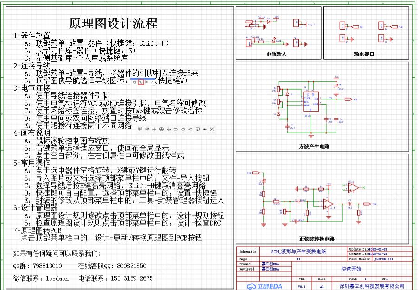Select the 原理图设计流程 title text

(x=113, y=23)
